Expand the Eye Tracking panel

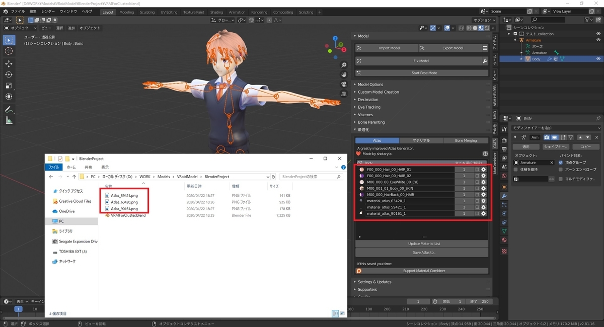coord(369,107)
